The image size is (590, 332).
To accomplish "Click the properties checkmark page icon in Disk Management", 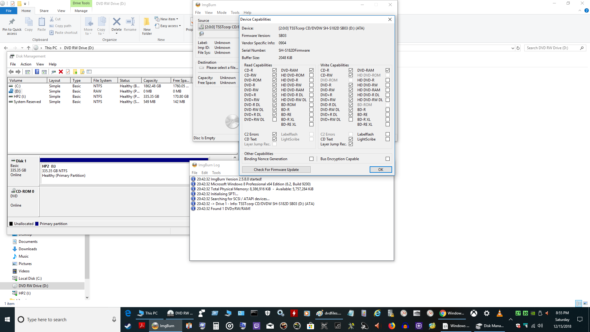I will (68, 72).
